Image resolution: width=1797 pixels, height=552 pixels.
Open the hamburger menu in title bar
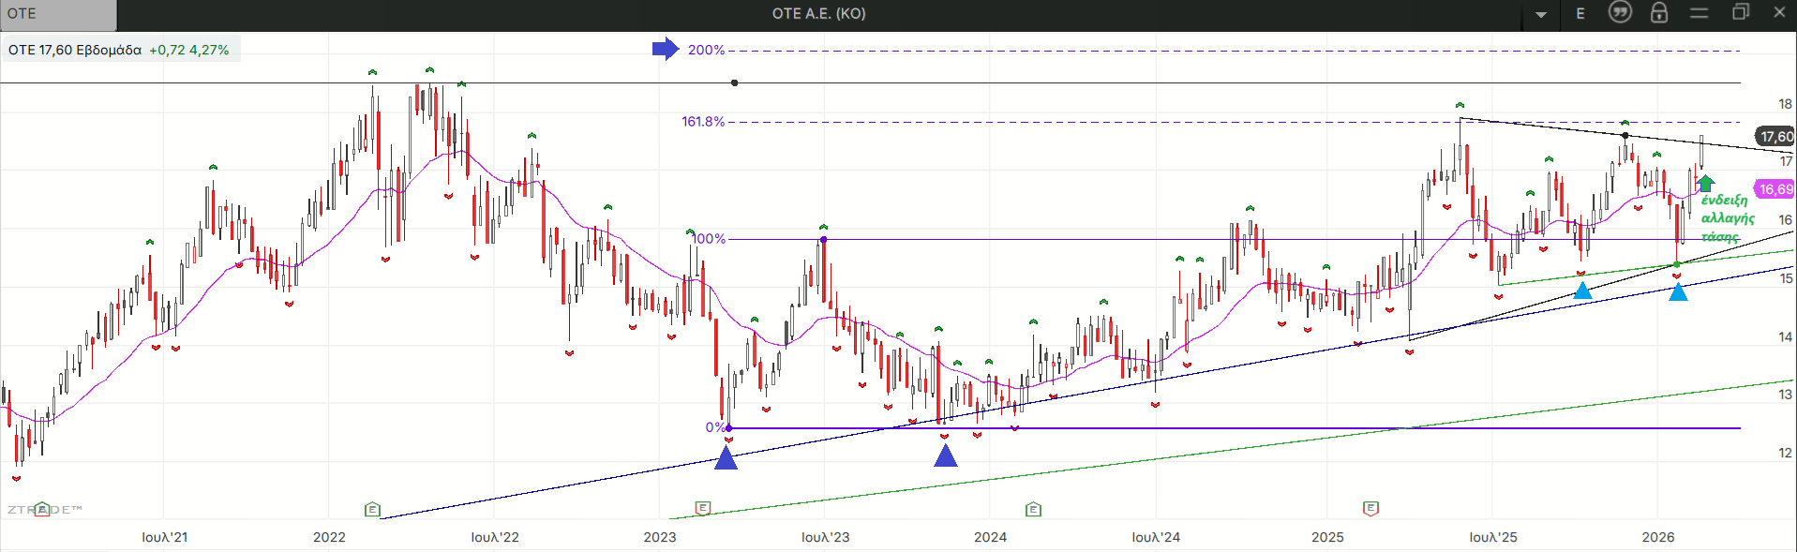point(1700,13)
